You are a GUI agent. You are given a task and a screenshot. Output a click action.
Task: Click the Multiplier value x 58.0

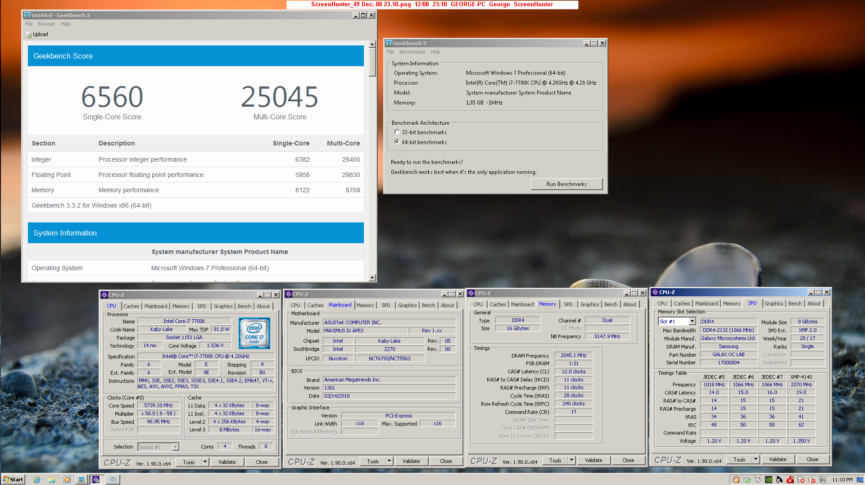[159, 414]
